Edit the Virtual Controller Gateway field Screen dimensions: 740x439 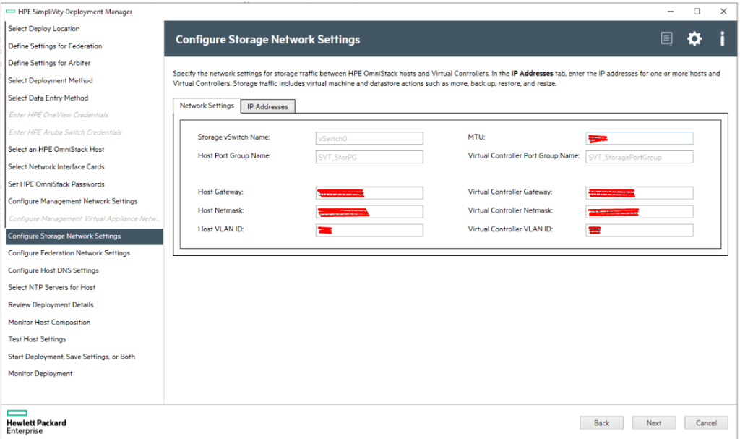click(x=639, y=193)
